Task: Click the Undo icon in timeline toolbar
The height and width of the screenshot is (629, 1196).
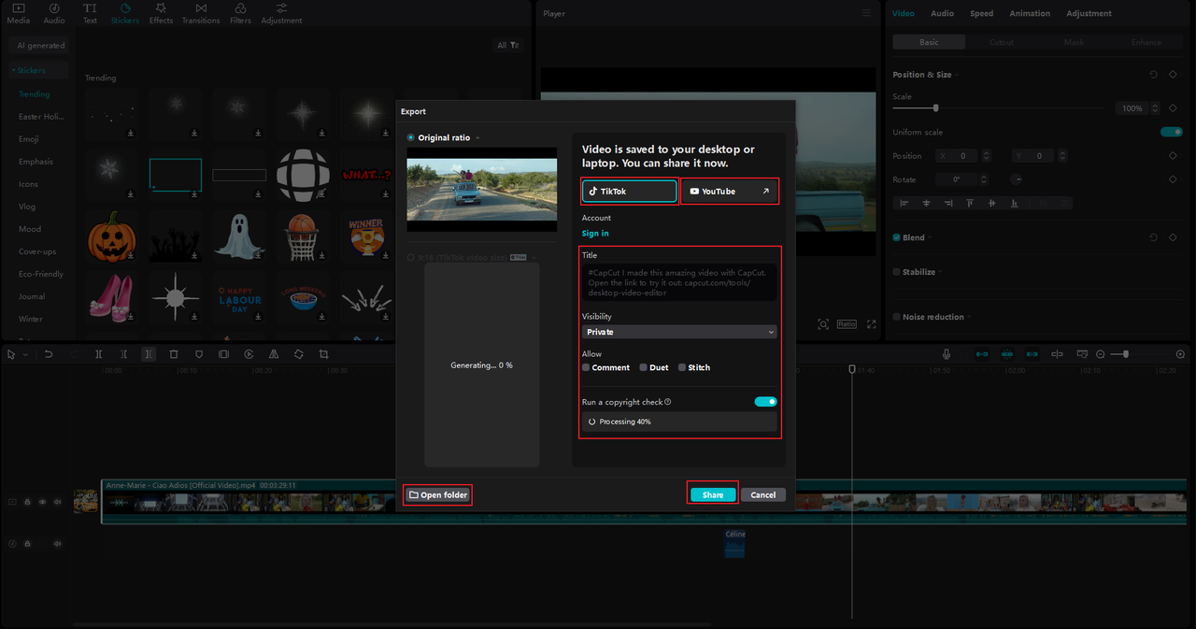Action: point(49,354)
